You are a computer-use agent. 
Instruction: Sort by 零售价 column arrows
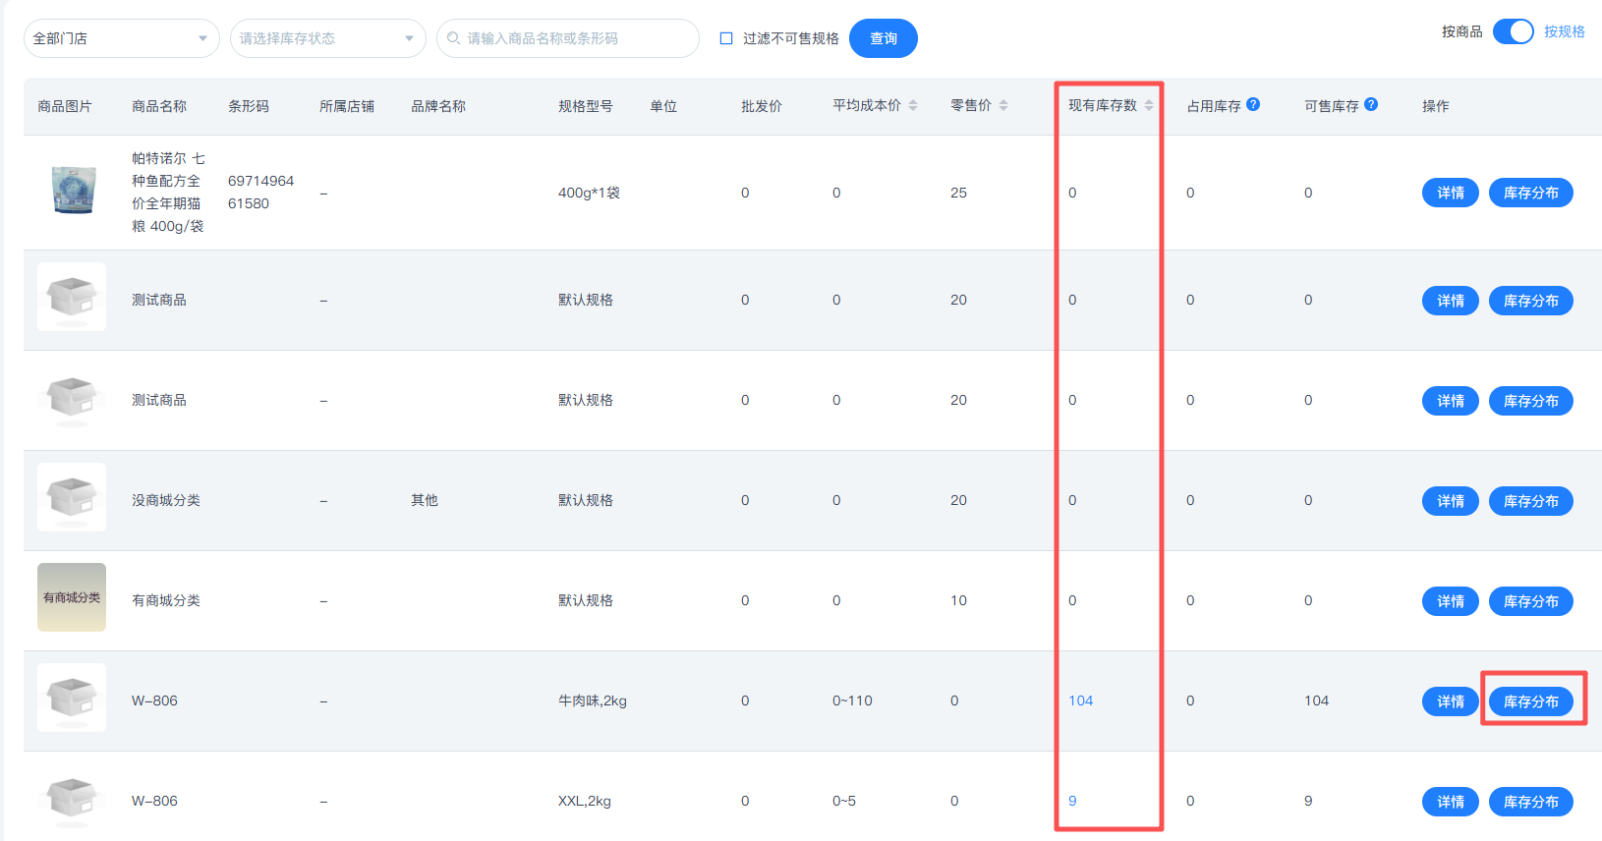pos(1003,105)
